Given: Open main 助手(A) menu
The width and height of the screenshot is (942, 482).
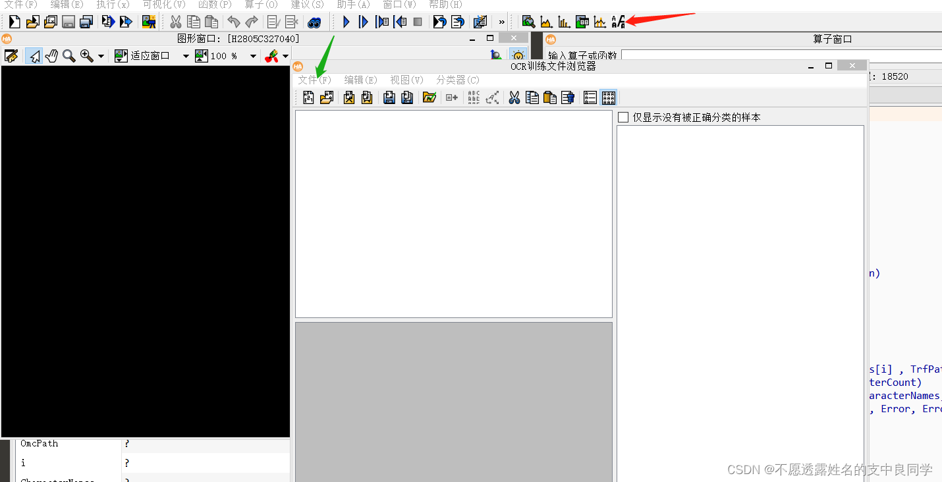Looking at the screenshot, I should 354,5.
